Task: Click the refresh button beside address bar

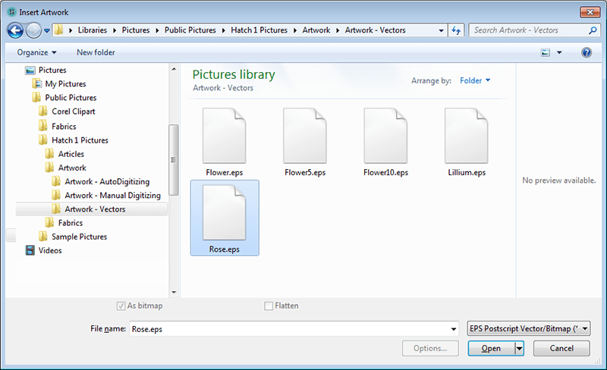Action: 456,30
